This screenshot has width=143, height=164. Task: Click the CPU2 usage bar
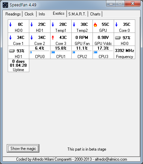click(x=82, y=52)
